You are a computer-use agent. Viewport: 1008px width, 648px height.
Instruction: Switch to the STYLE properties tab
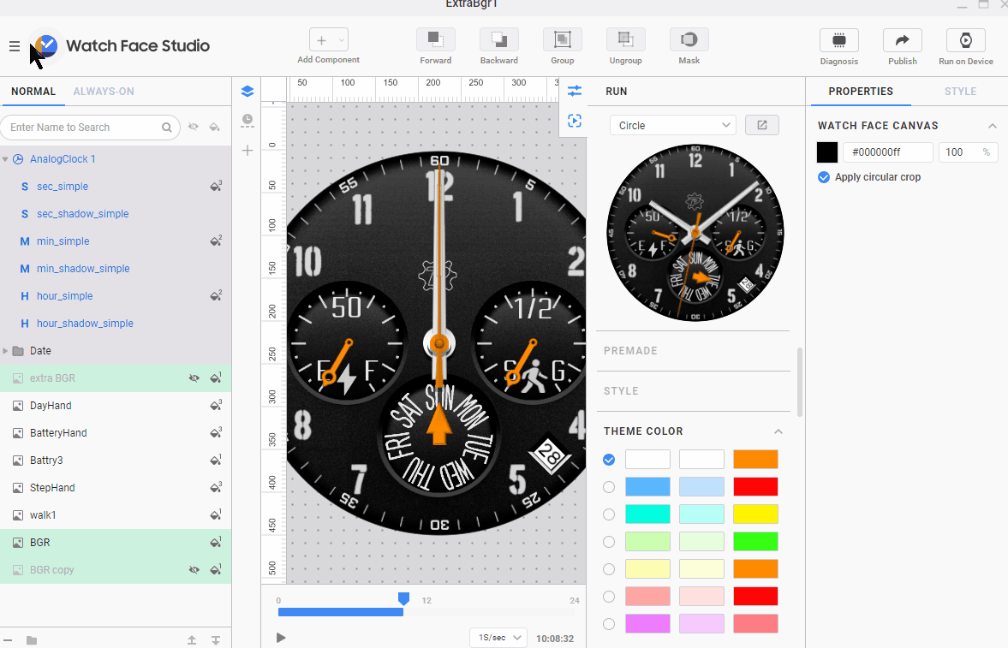pos(960,92)
